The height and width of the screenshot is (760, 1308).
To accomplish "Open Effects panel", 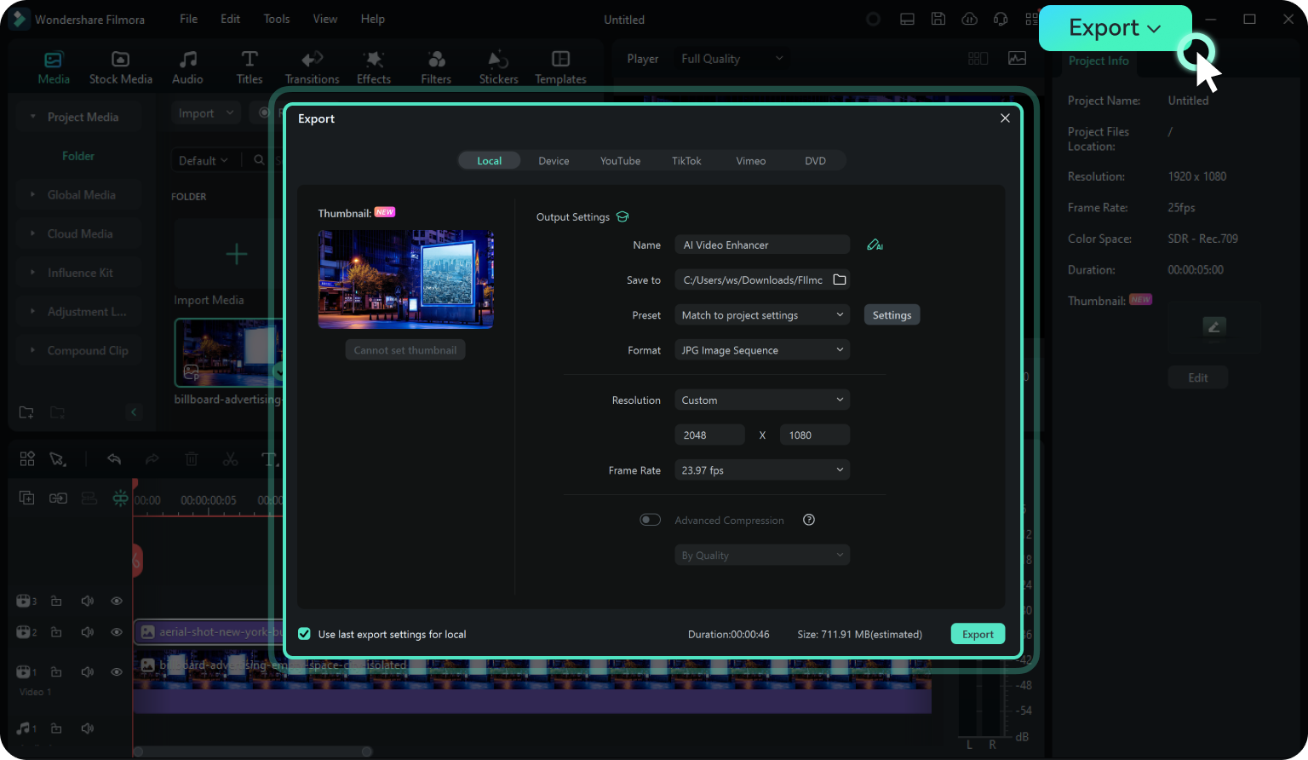I will [374, 67].
